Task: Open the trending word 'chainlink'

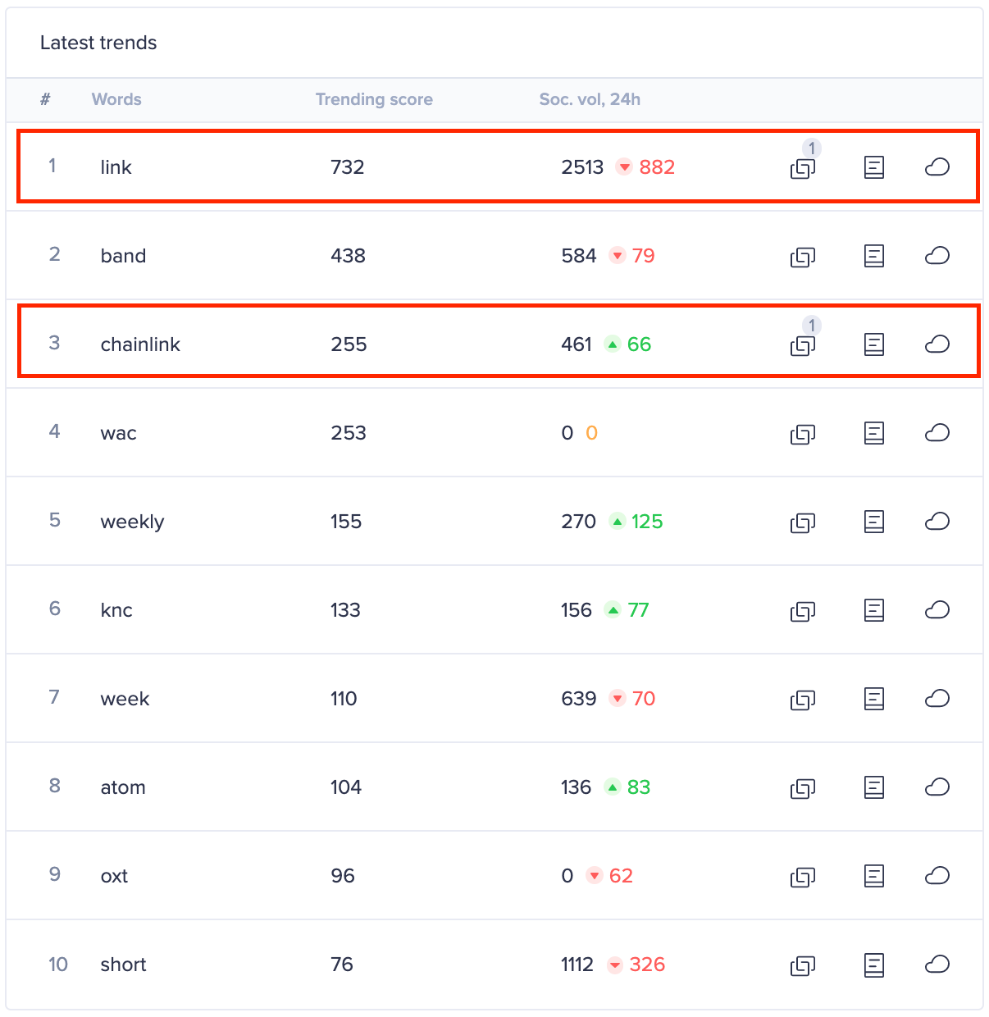Action: 140,344
